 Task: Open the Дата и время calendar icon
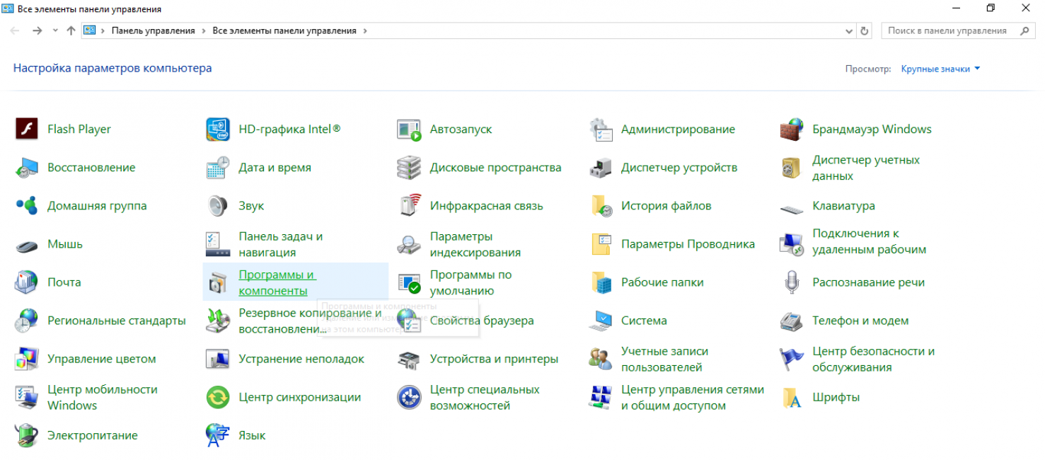[x=218, y=168]
